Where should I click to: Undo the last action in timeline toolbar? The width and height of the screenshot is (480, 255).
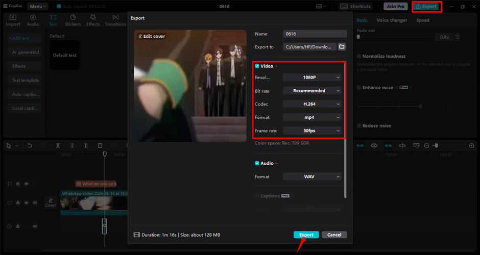tap(30, 146)
